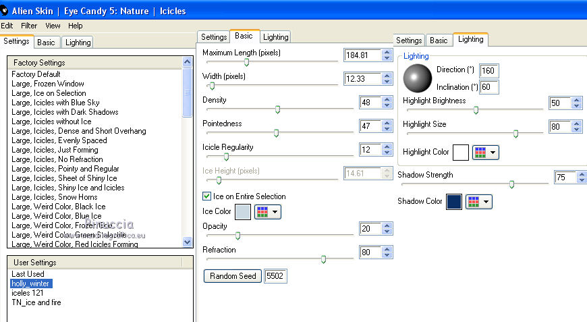Click the Refraction slider handle
This screenshot has height=322, width=587.
coord(323,259)
